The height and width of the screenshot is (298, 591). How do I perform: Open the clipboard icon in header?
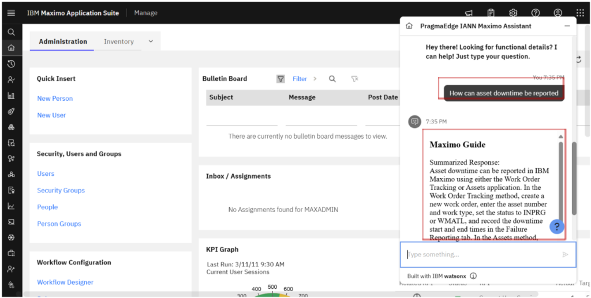(491, 13)
